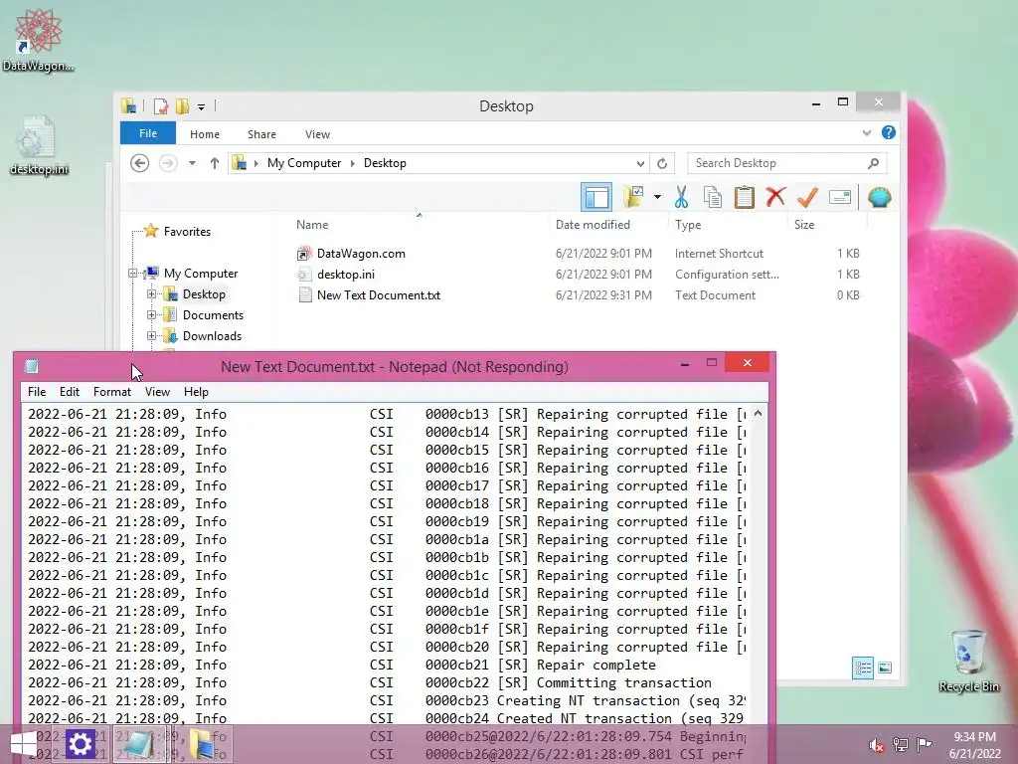Expand the Downloads tree node
The width and height of the screenshot is (1018, 764).
[151, 336]
